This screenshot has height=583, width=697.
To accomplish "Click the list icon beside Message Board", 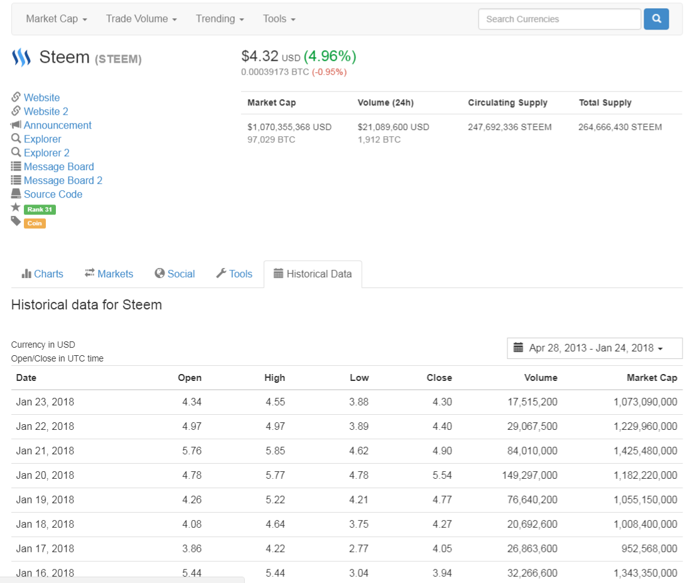I will 16,166.
